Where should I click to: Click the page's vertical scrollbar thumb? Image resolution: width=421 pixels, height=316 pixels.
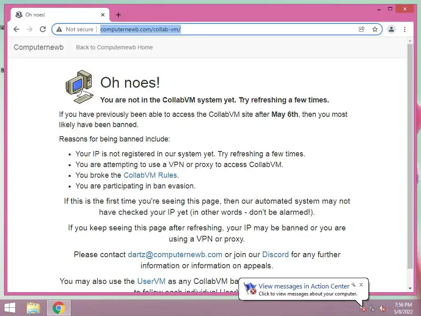(410, 156)
